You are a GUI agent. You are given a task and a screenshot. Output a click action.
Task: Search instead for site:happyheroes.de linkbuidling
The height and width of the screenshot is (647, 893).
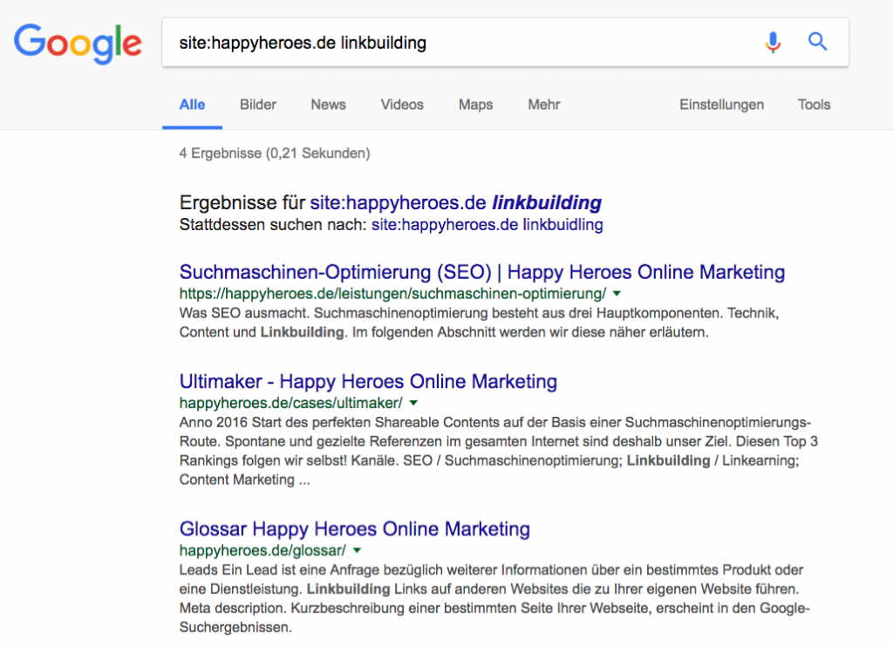pos(487,224)
